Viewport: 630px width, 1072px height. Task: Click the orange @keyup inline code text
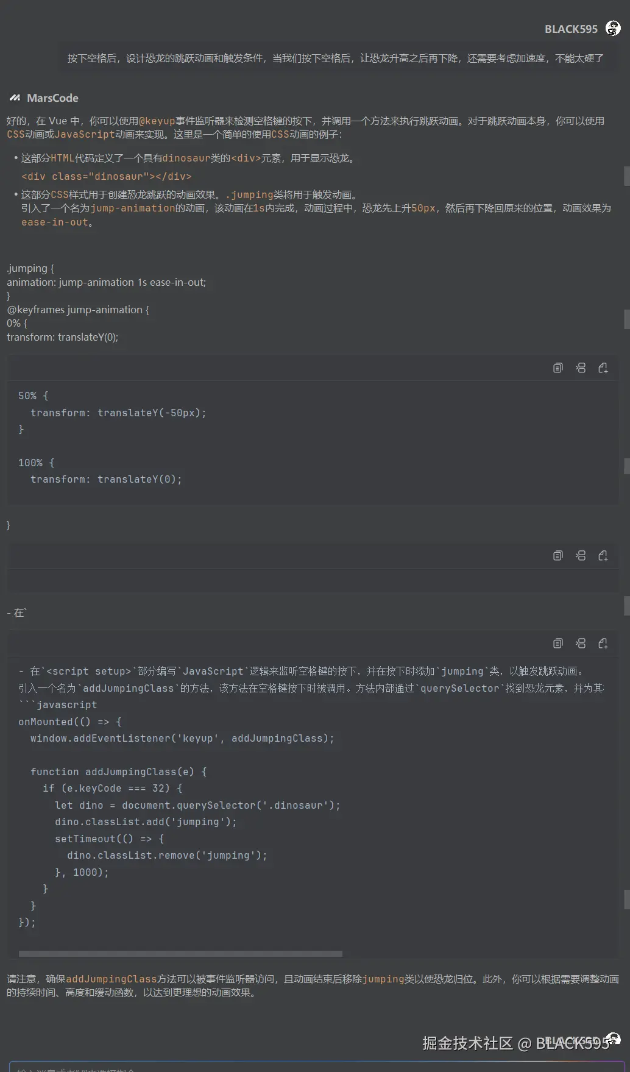(157, 121)
